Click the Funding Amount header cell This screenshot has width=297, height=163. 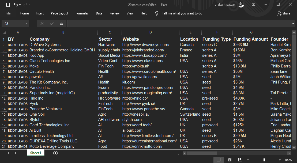click(x=251, y=39)
